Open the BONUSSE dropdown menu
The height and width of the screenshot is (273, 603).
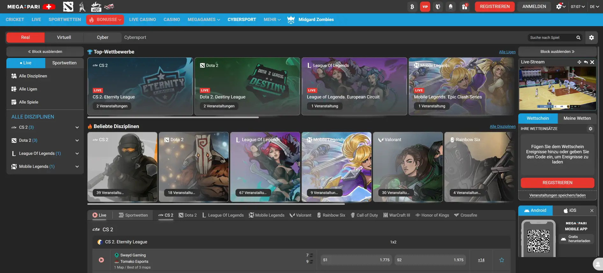coord(105,20)
